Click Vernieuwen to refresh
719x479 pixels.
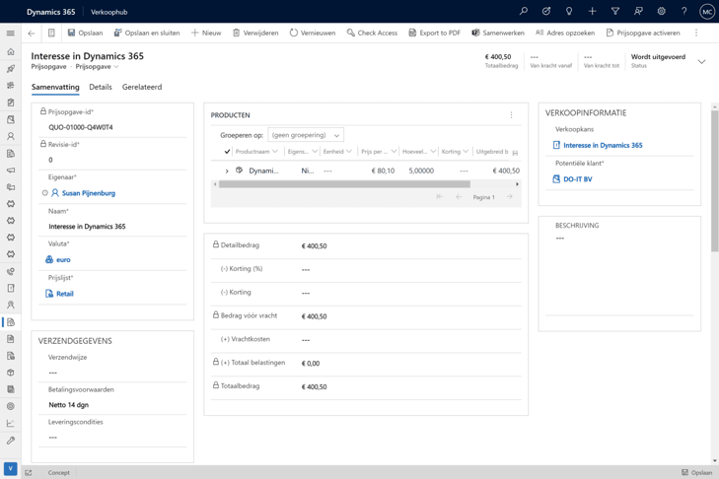tap(313, 33)
